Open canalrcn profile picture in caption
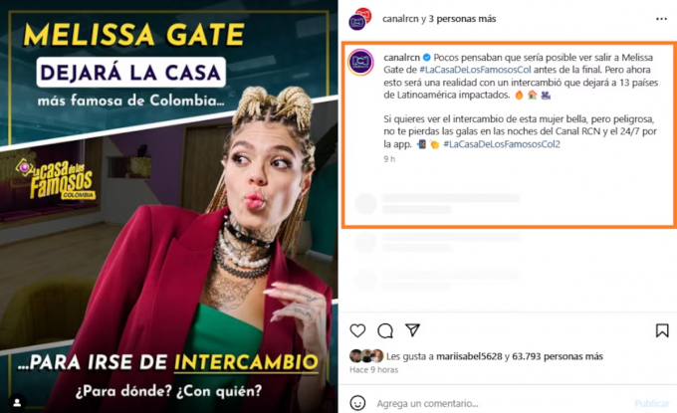Screen dimensions: 677x413 click(x=360, y=62)
